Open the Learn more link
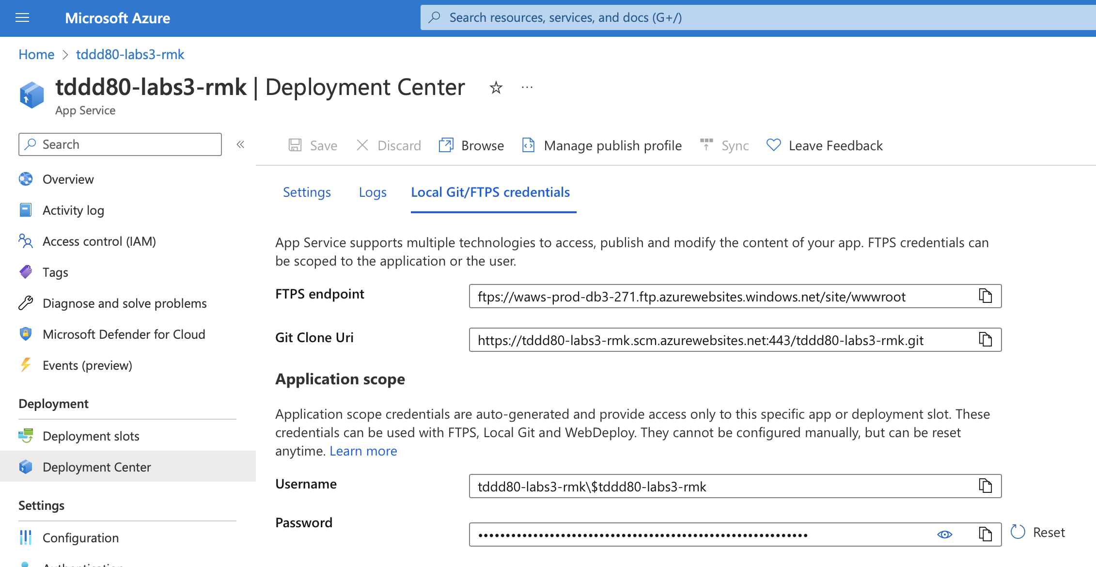Screen dimensions: 1096x567 tap(363, 451)
